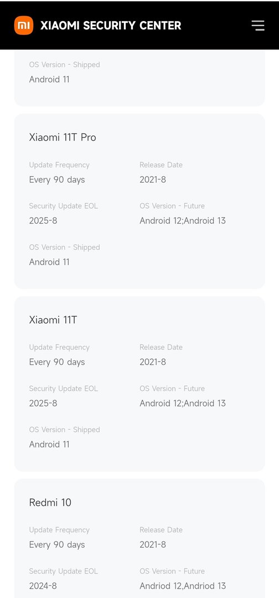Click Xiaomi 11T Pro release date 2021-8
The height and width of the screenshot is (598, 279).
pyautogui.click(x=153, y=179)
